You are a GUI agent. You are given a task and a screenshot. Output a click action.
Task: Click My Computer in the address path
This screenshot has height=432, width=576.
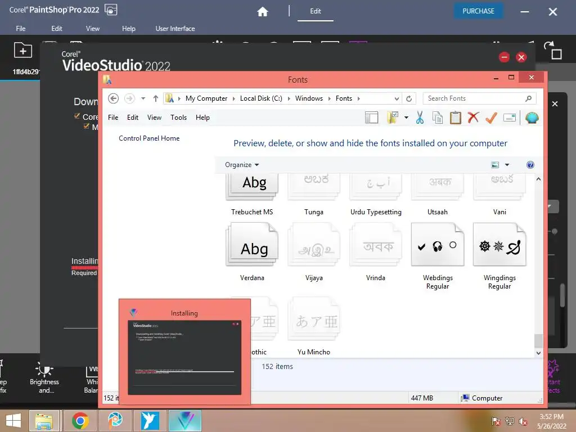[x=206, y=98]
